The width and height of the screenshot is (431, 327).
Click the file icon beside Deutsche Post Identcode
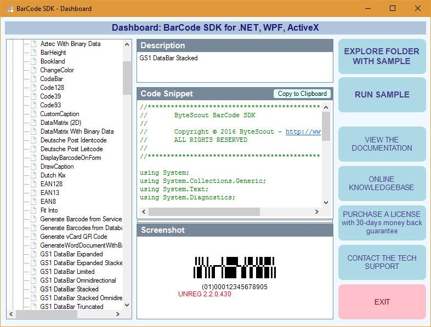[x=33, y=140]
